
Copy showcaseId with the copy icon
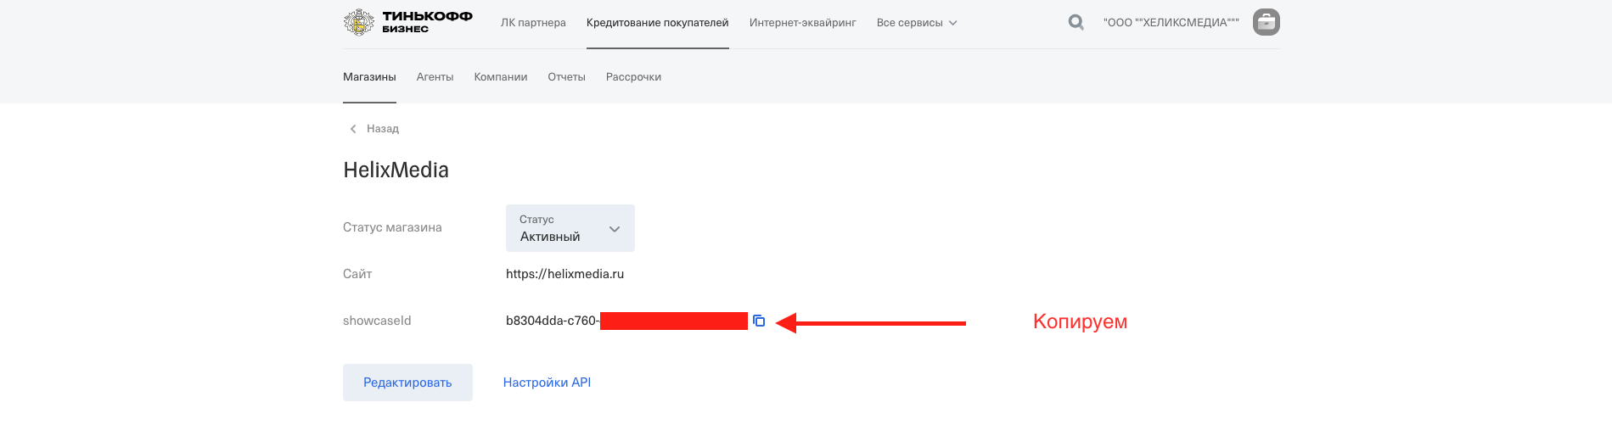click(759, 321)
